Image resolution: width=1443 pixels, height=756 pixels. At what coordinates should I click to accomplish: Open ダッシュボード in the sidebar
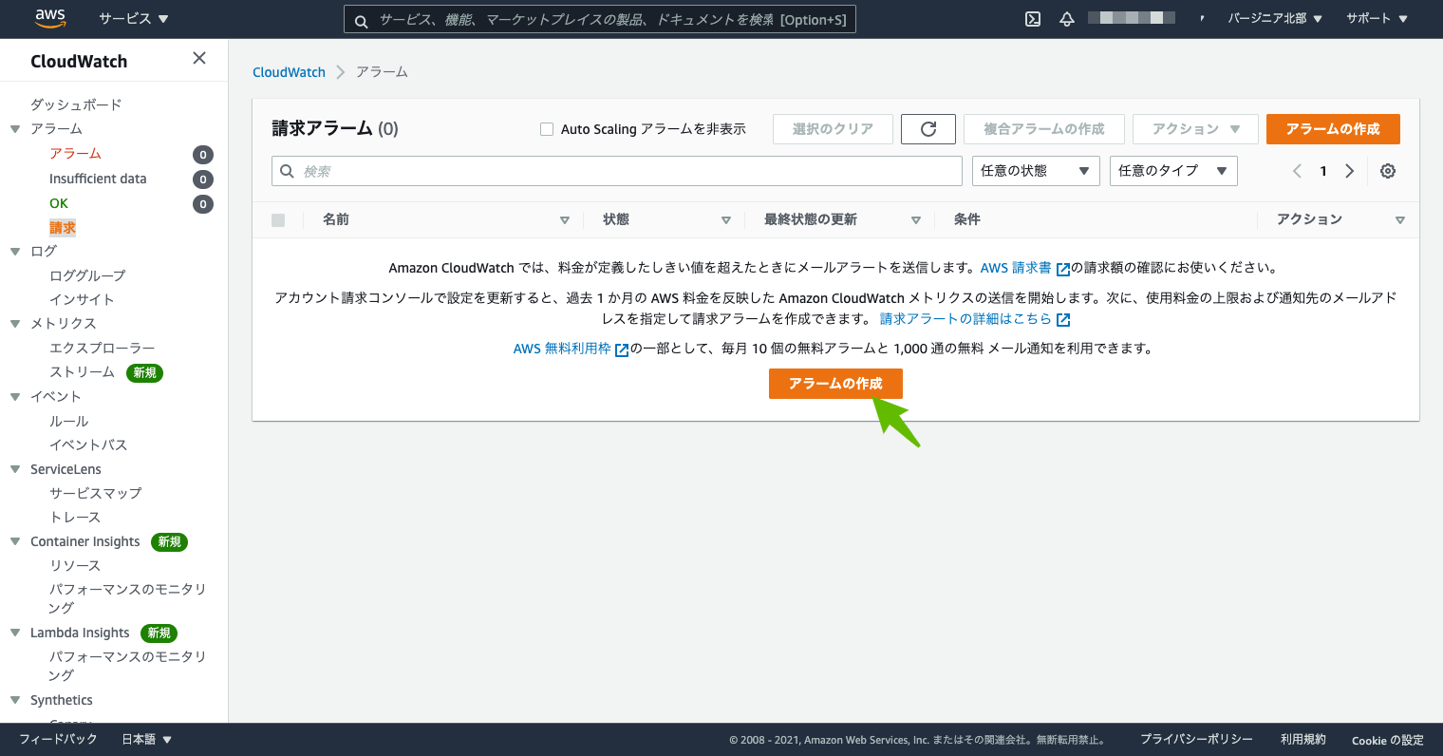tap(76, 104)
